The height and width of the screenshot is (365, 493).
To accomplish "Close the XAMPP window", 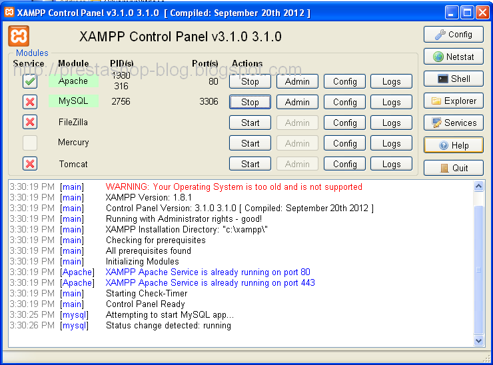I will coord(482,13).
